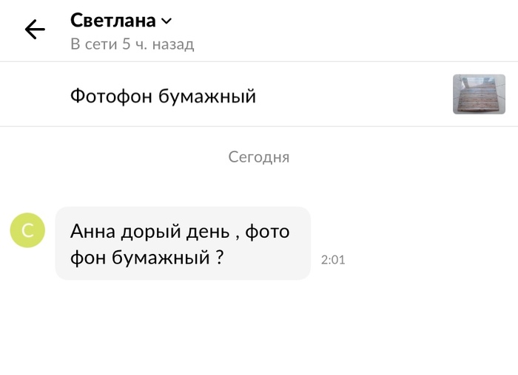Open Светлана's profile name in header
This screenshot has width=518, height=375.
[x=113, y=21]
